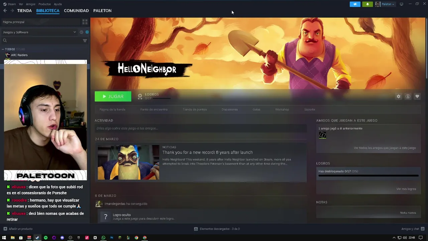Open news thumbnail of the neighbor
The width and height of the screenshot is (428, 241).
(128, 162)
